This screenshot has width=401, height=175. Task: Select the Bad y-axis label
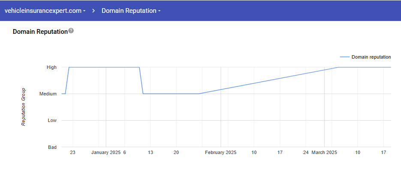click(x=52, y=147)
